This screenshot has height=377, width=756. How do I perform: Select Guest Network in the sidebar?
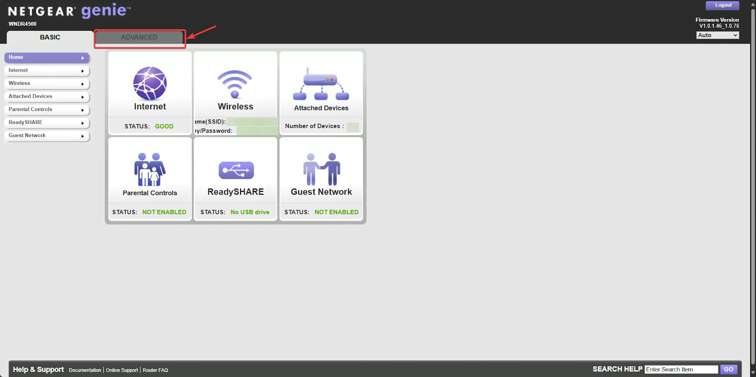(47, 136)
